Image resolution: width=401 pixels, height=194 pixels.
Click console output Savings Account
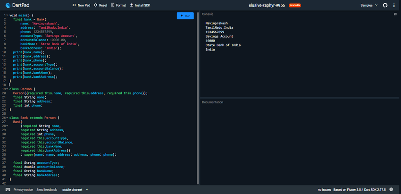tap(219, 37)
